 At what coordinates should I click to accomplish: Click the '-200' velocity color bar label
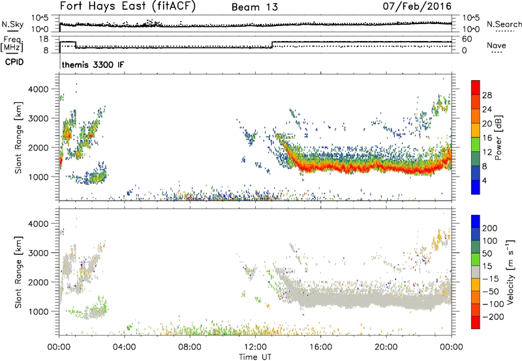493,317
